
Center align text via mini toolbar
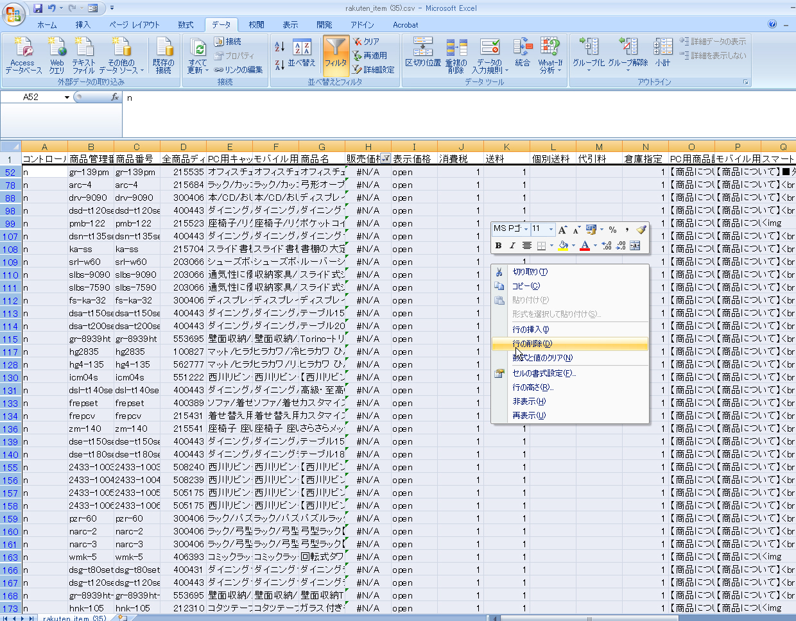coord(526,246)
